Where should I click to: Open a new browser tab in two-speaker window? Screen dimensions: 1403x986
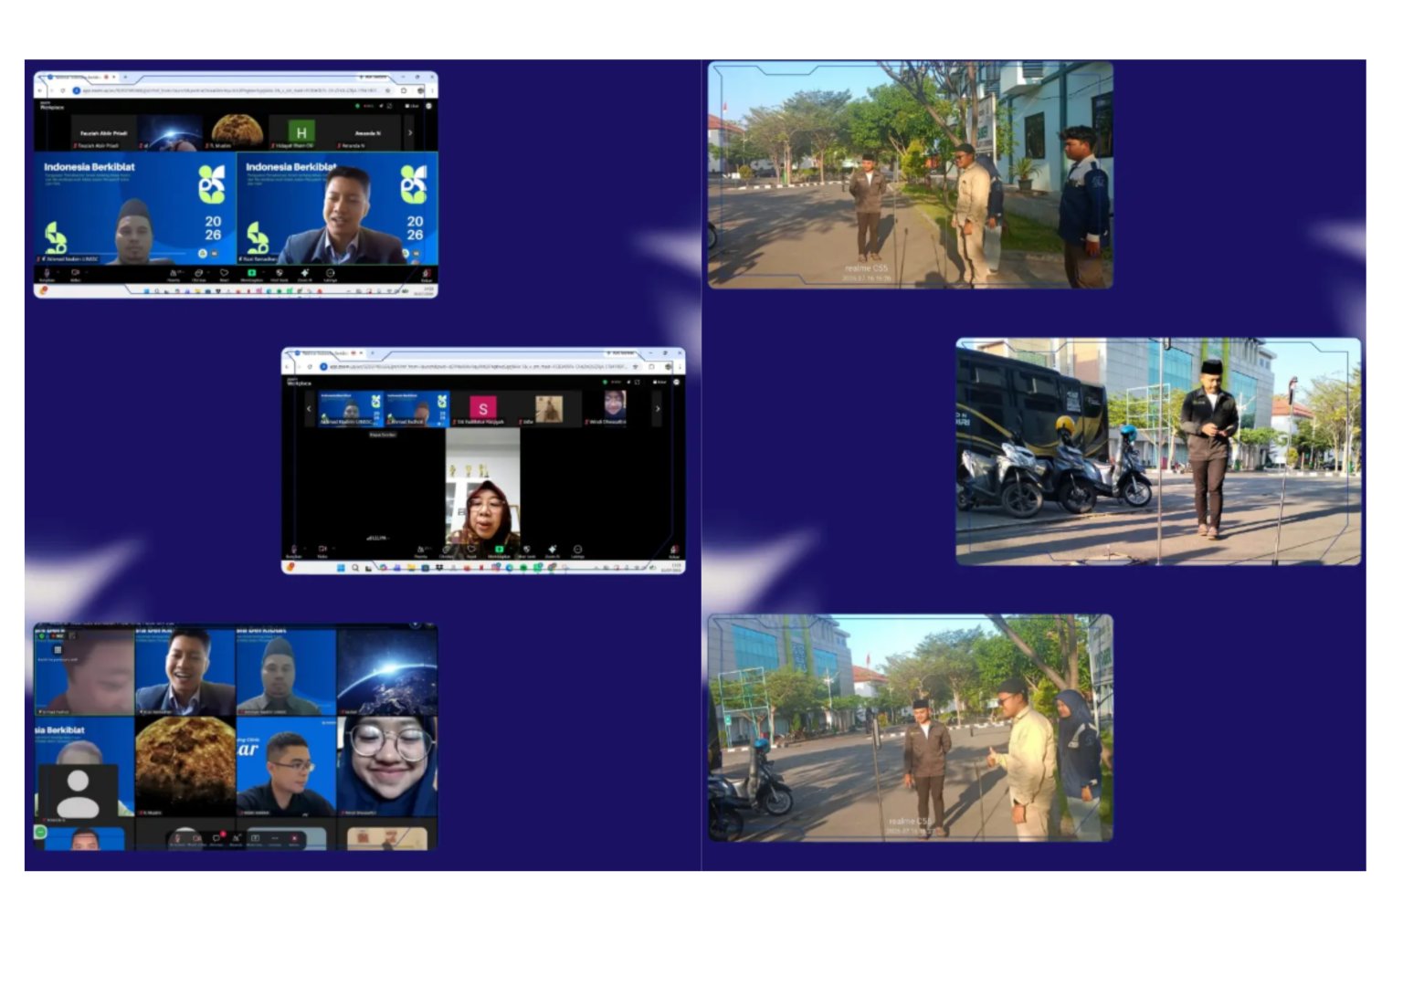pos(125,78)
